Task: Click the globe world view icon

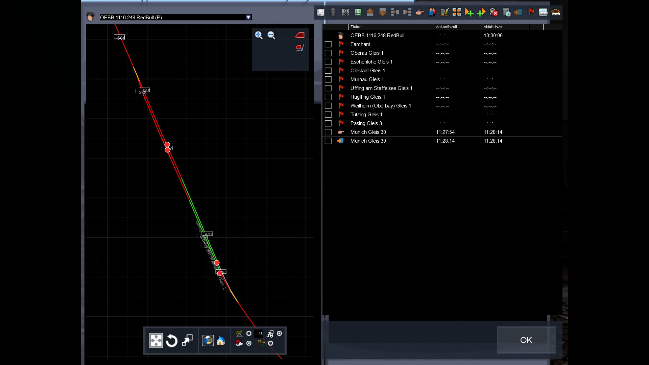Action: [x=208, y=341]
